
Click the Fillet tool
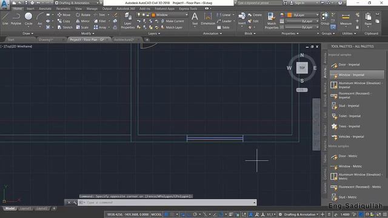pos(100,21)
